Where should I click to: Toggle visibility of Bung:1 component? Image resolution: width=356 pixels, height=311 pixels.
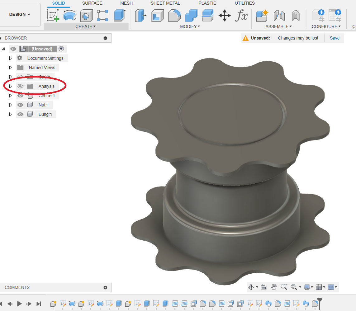(20, 114)
